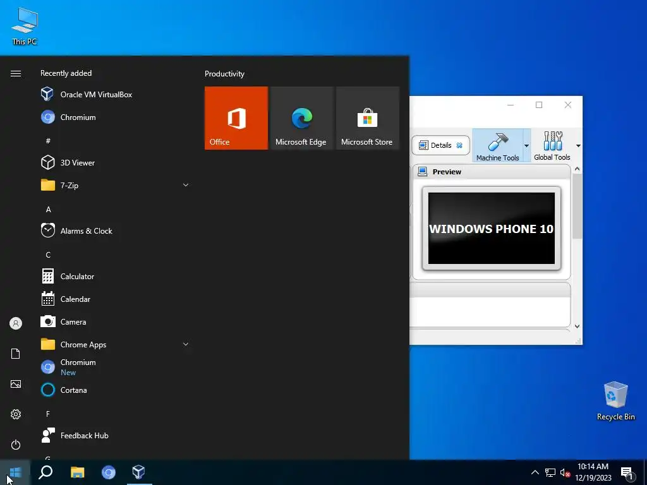This screenshot has width=647, height=485.
Task: Minimize the VirtualBox window
Action: pos(511,105)
